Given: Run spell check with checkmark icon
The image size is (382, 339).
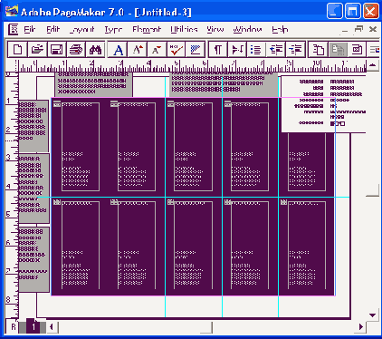Looking at the screenshot, I should [177, 49].
